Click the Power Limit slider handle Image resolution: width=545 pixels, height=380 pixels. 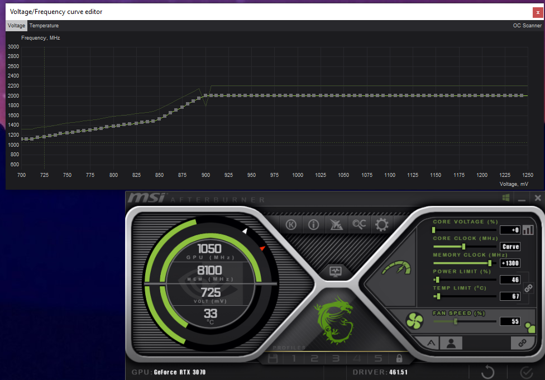click(x=437, y=280)
